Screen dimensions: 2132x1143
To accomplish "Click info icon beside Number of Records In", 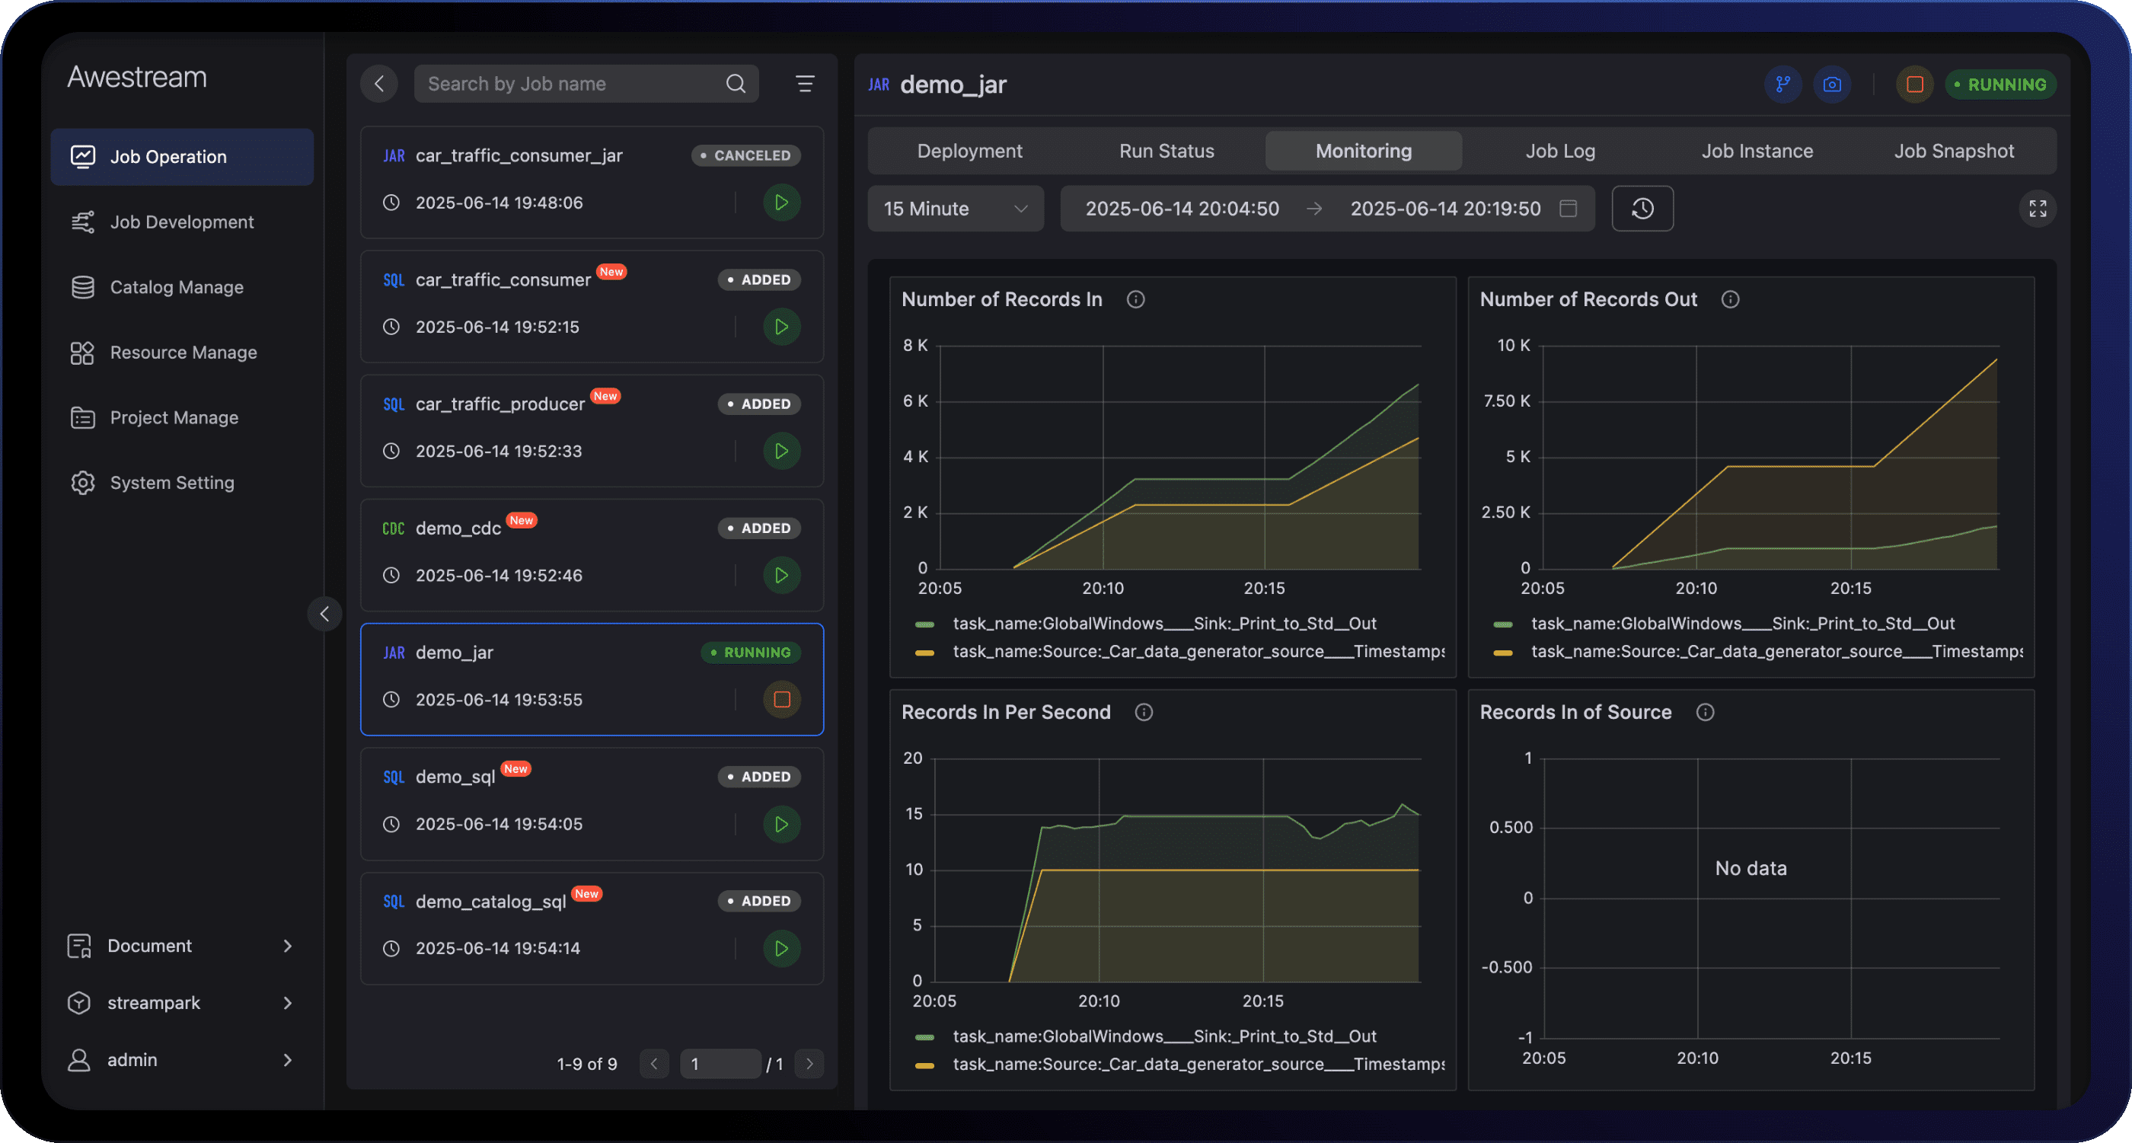I will tap(1135, 299).
